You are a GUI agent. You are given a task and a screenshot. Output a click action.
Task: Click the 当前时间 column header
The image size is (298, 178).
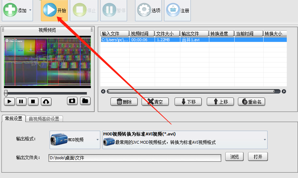pos(249,34)
